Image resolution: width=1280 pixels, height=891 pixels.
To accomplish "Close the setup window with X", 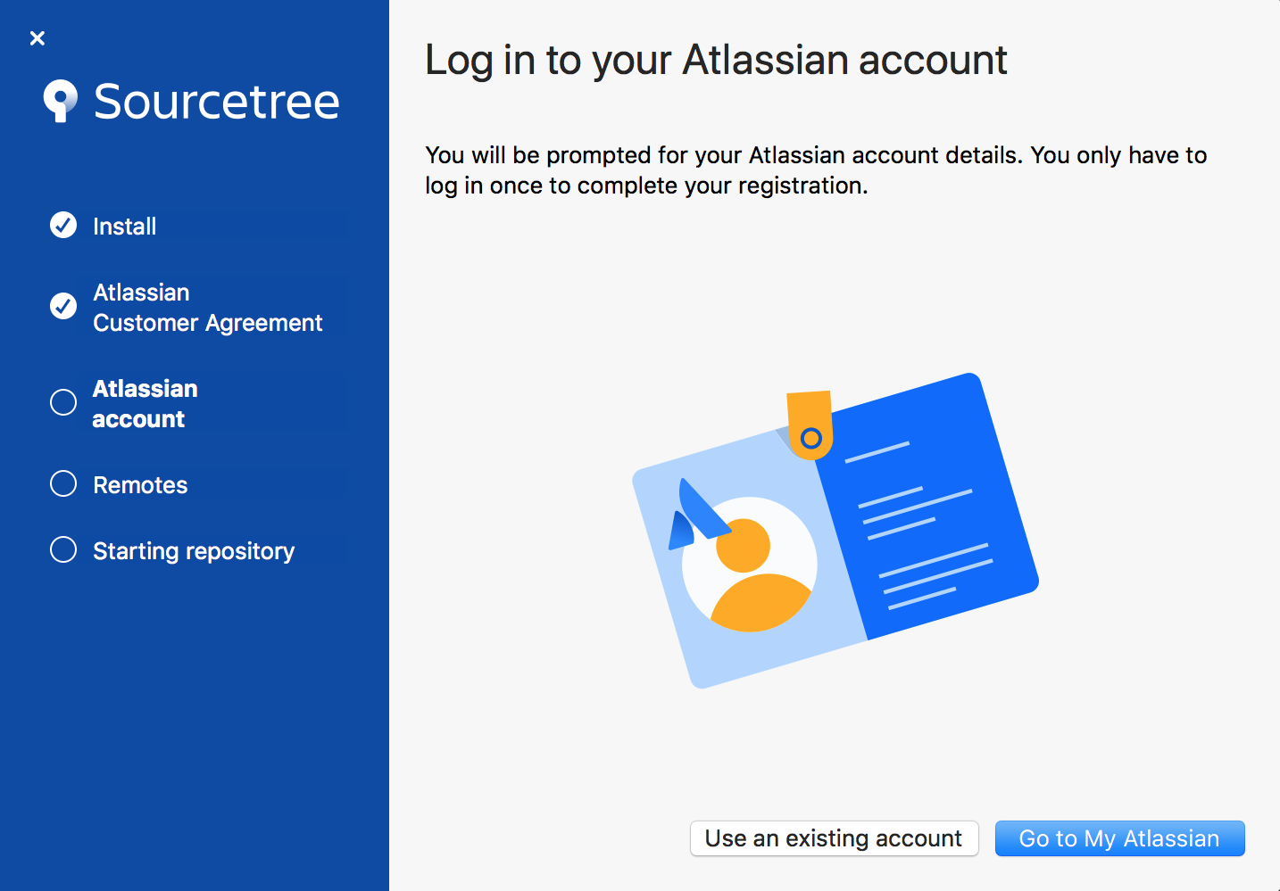I will 37,38.
